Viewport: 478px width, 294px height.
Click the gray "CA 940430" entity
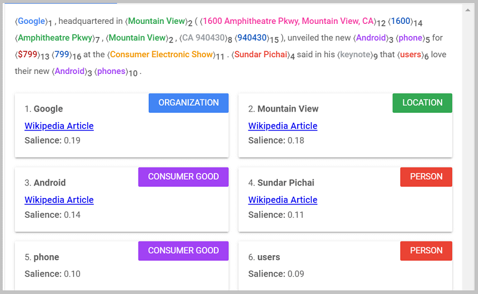(x=203, y=38)
